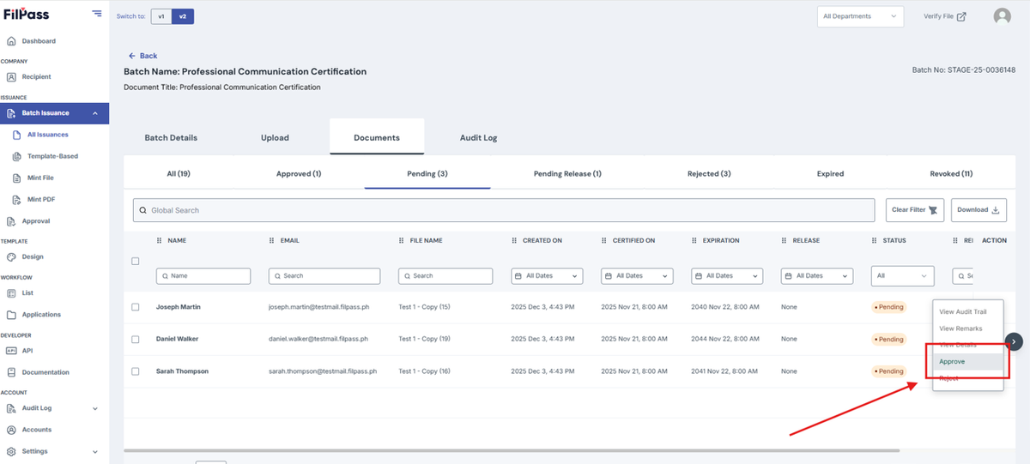Open the user profile avatar
The height and width of the screenshot is (464, 1030).
click(1002, 16)
